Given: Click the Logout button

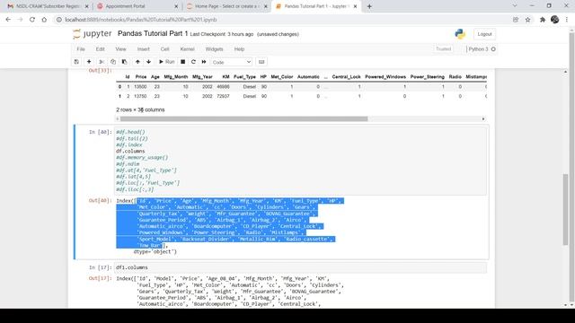Looking at the screenshot, I should coord(484,34).
